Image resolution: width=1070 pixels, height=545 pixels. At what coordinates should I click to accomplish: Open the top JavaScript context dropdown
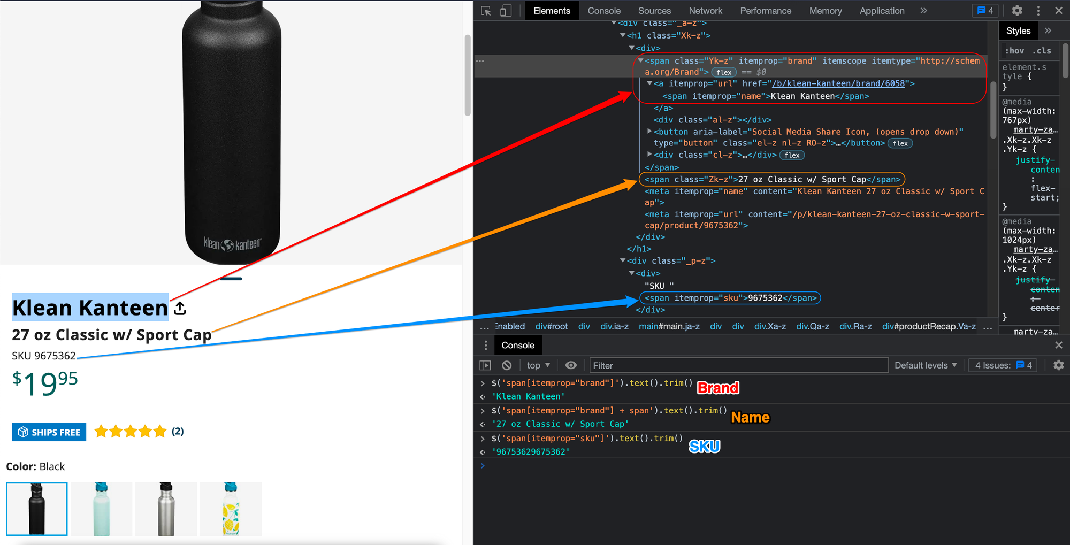click(x=538, y=365)
